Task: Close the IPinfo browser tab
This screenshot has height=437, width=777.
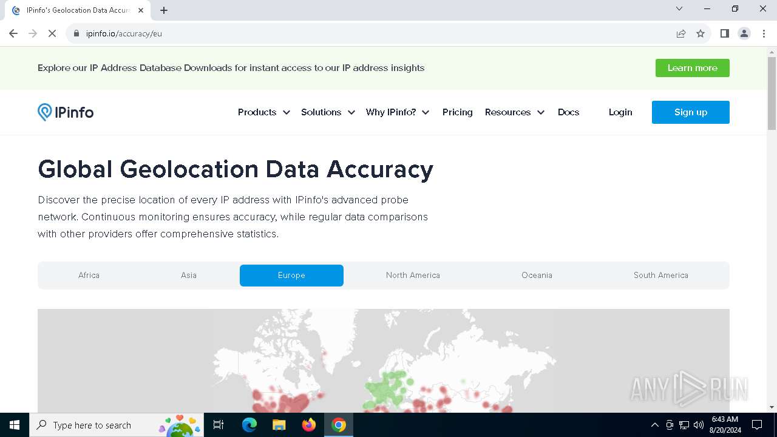Action: (141, 10)
